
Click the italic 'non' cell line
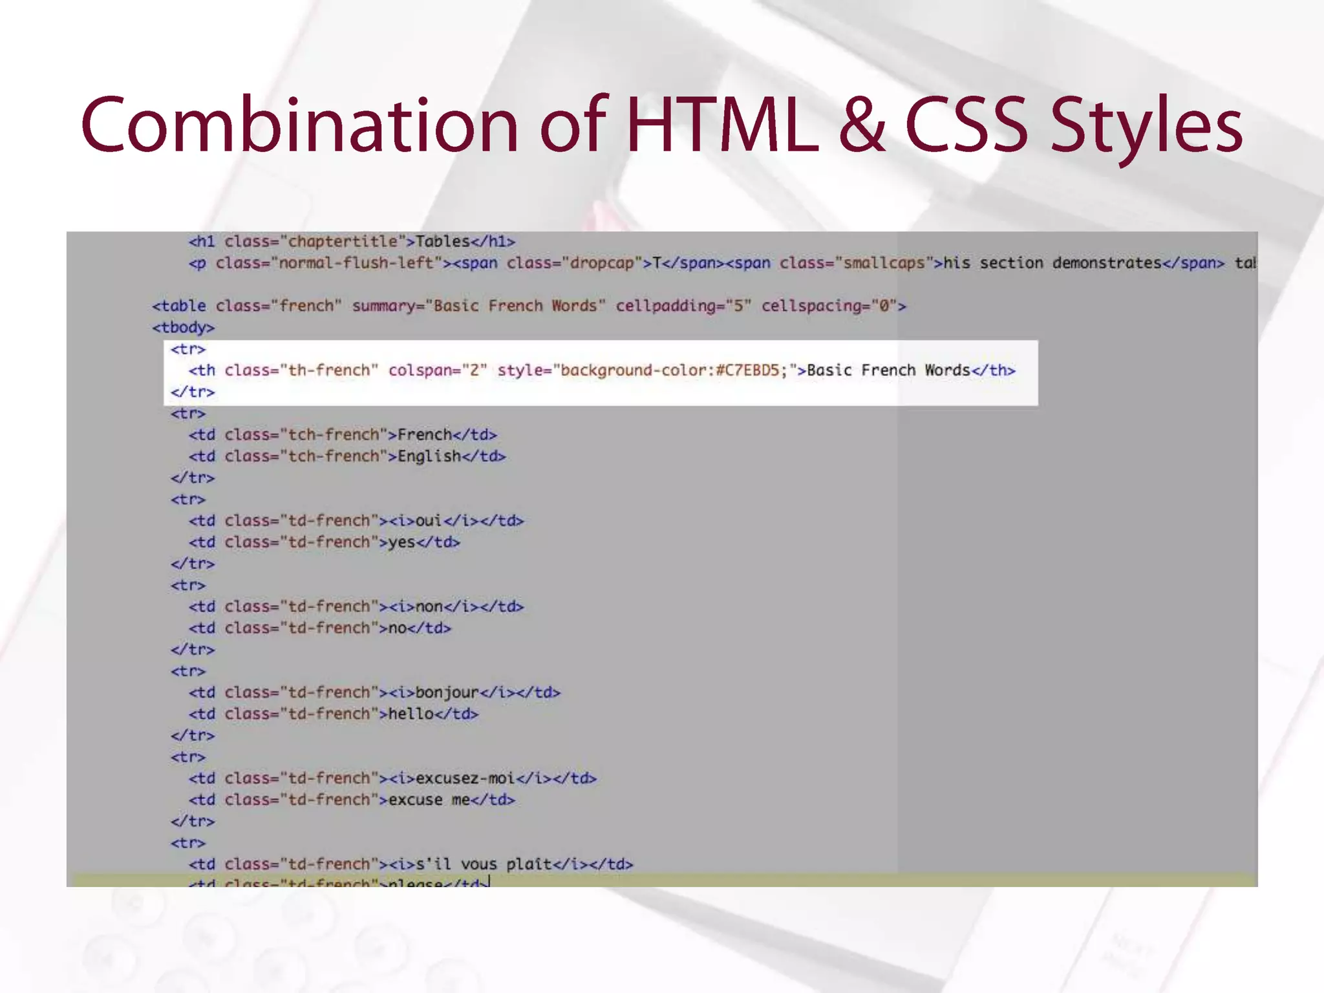356,607
